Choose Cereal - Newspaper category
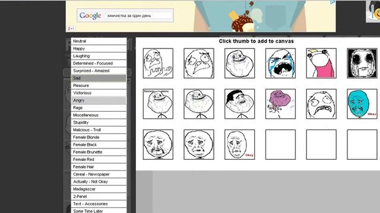 (x=99, y=174)
